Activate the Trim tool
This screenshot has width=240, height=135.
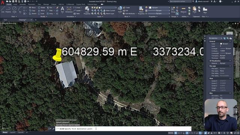click(x=50, y=7)
